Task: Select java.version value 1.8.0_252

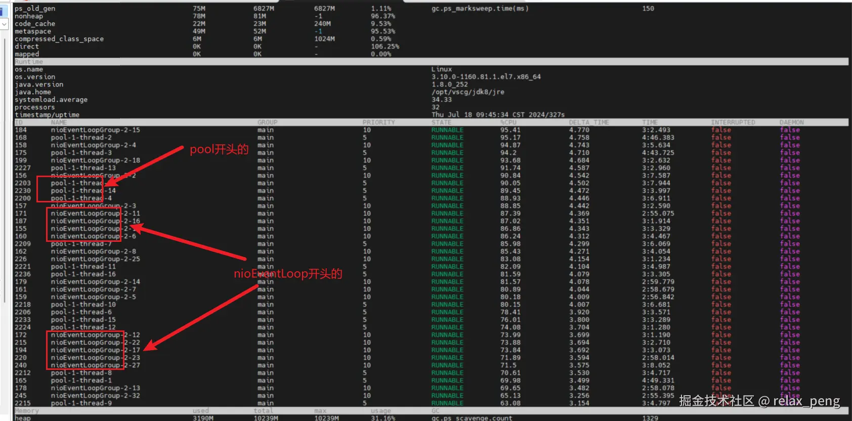Action: [449, 85]
